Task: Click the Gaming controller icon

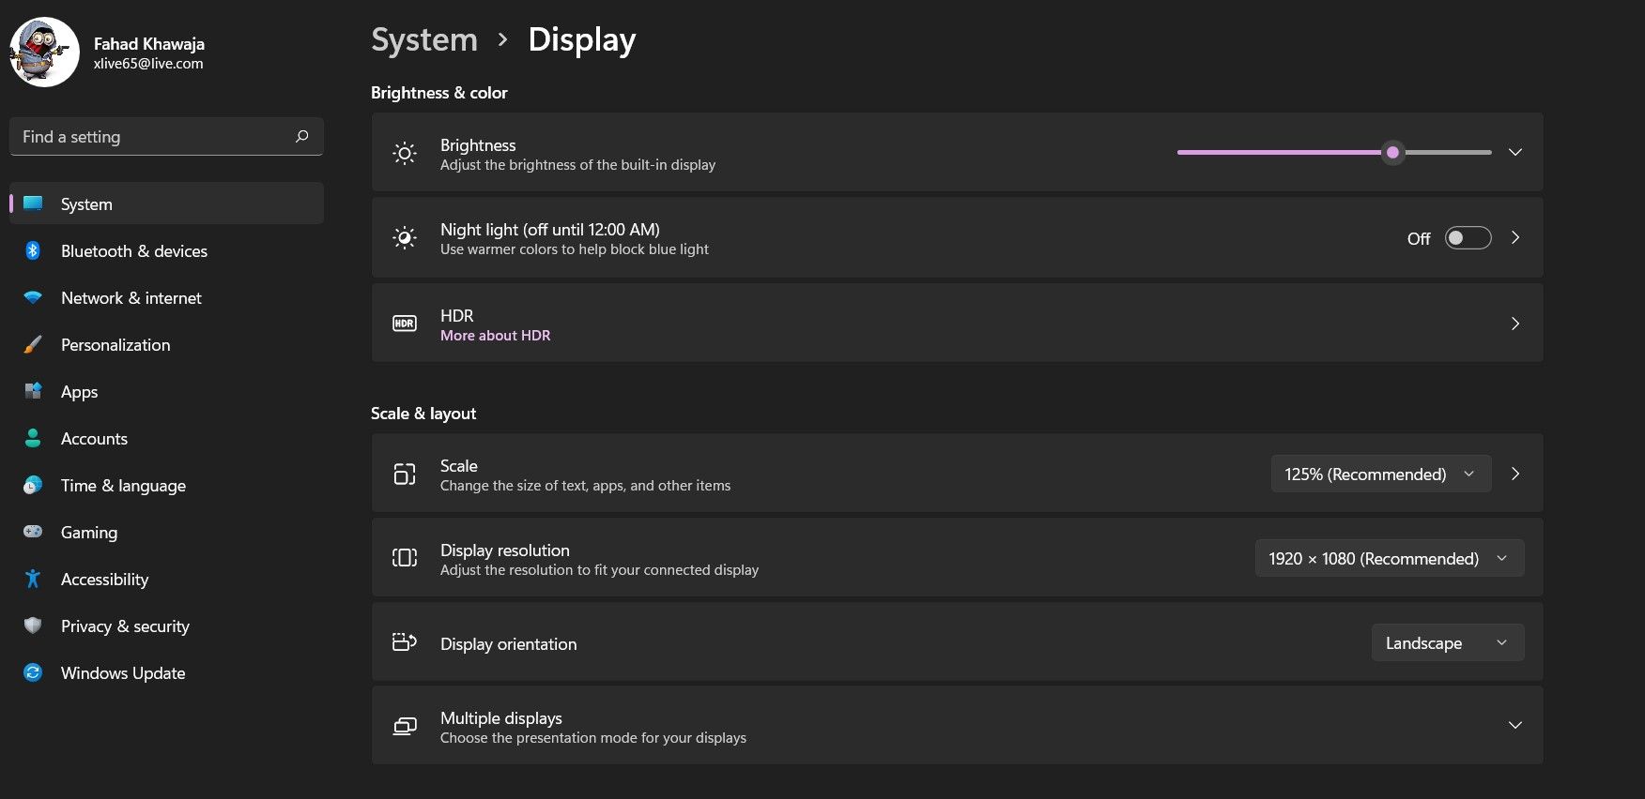Action: [33, 532]
